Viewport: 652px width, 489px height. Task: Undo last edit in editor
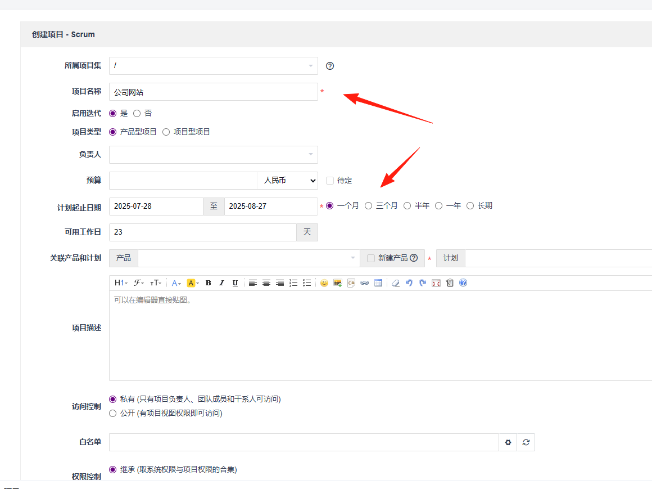[x=409, y=283]
